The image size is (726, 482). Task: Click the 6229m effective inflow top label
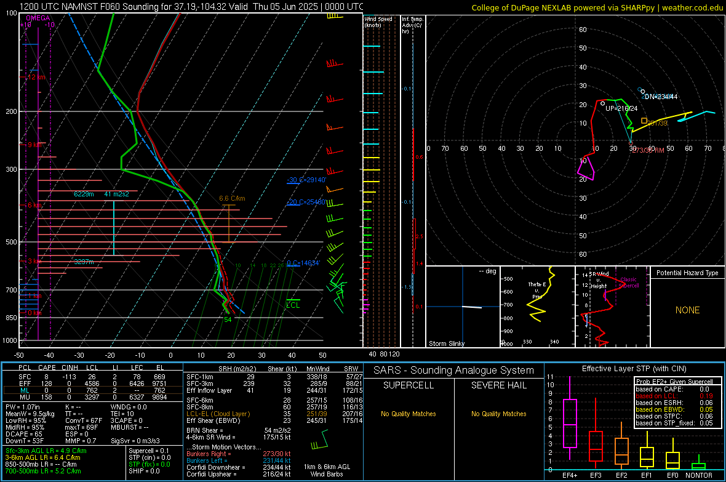[84, 194]
